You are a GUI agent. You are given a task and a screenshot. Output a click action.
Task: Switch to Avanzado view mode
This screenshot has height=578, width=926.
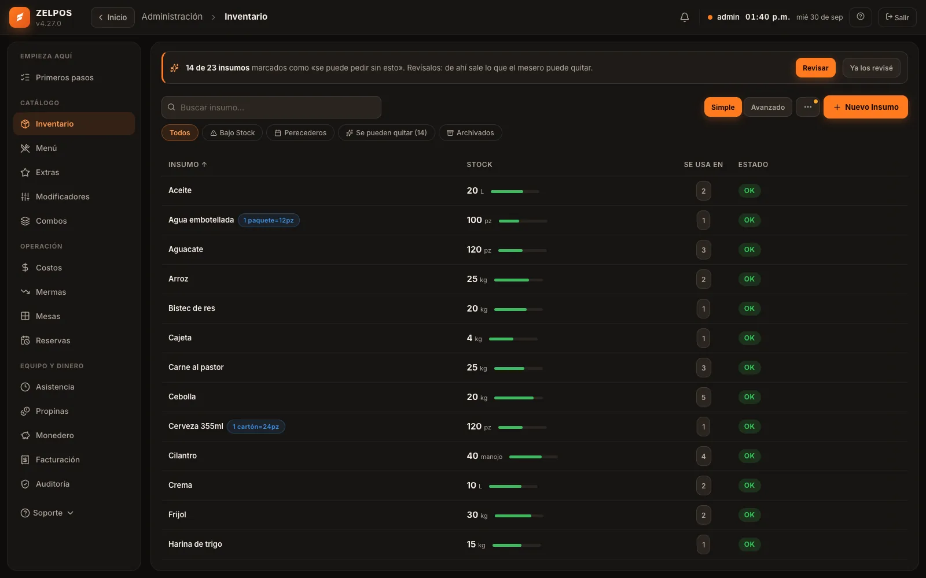pos(768,107)
